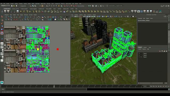Show RGB channels in UV editor
The width and height of the screenshot is (170, 96).
[53, 19]
